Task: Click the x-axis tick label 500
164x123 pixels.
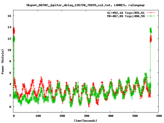Action: 135,116
